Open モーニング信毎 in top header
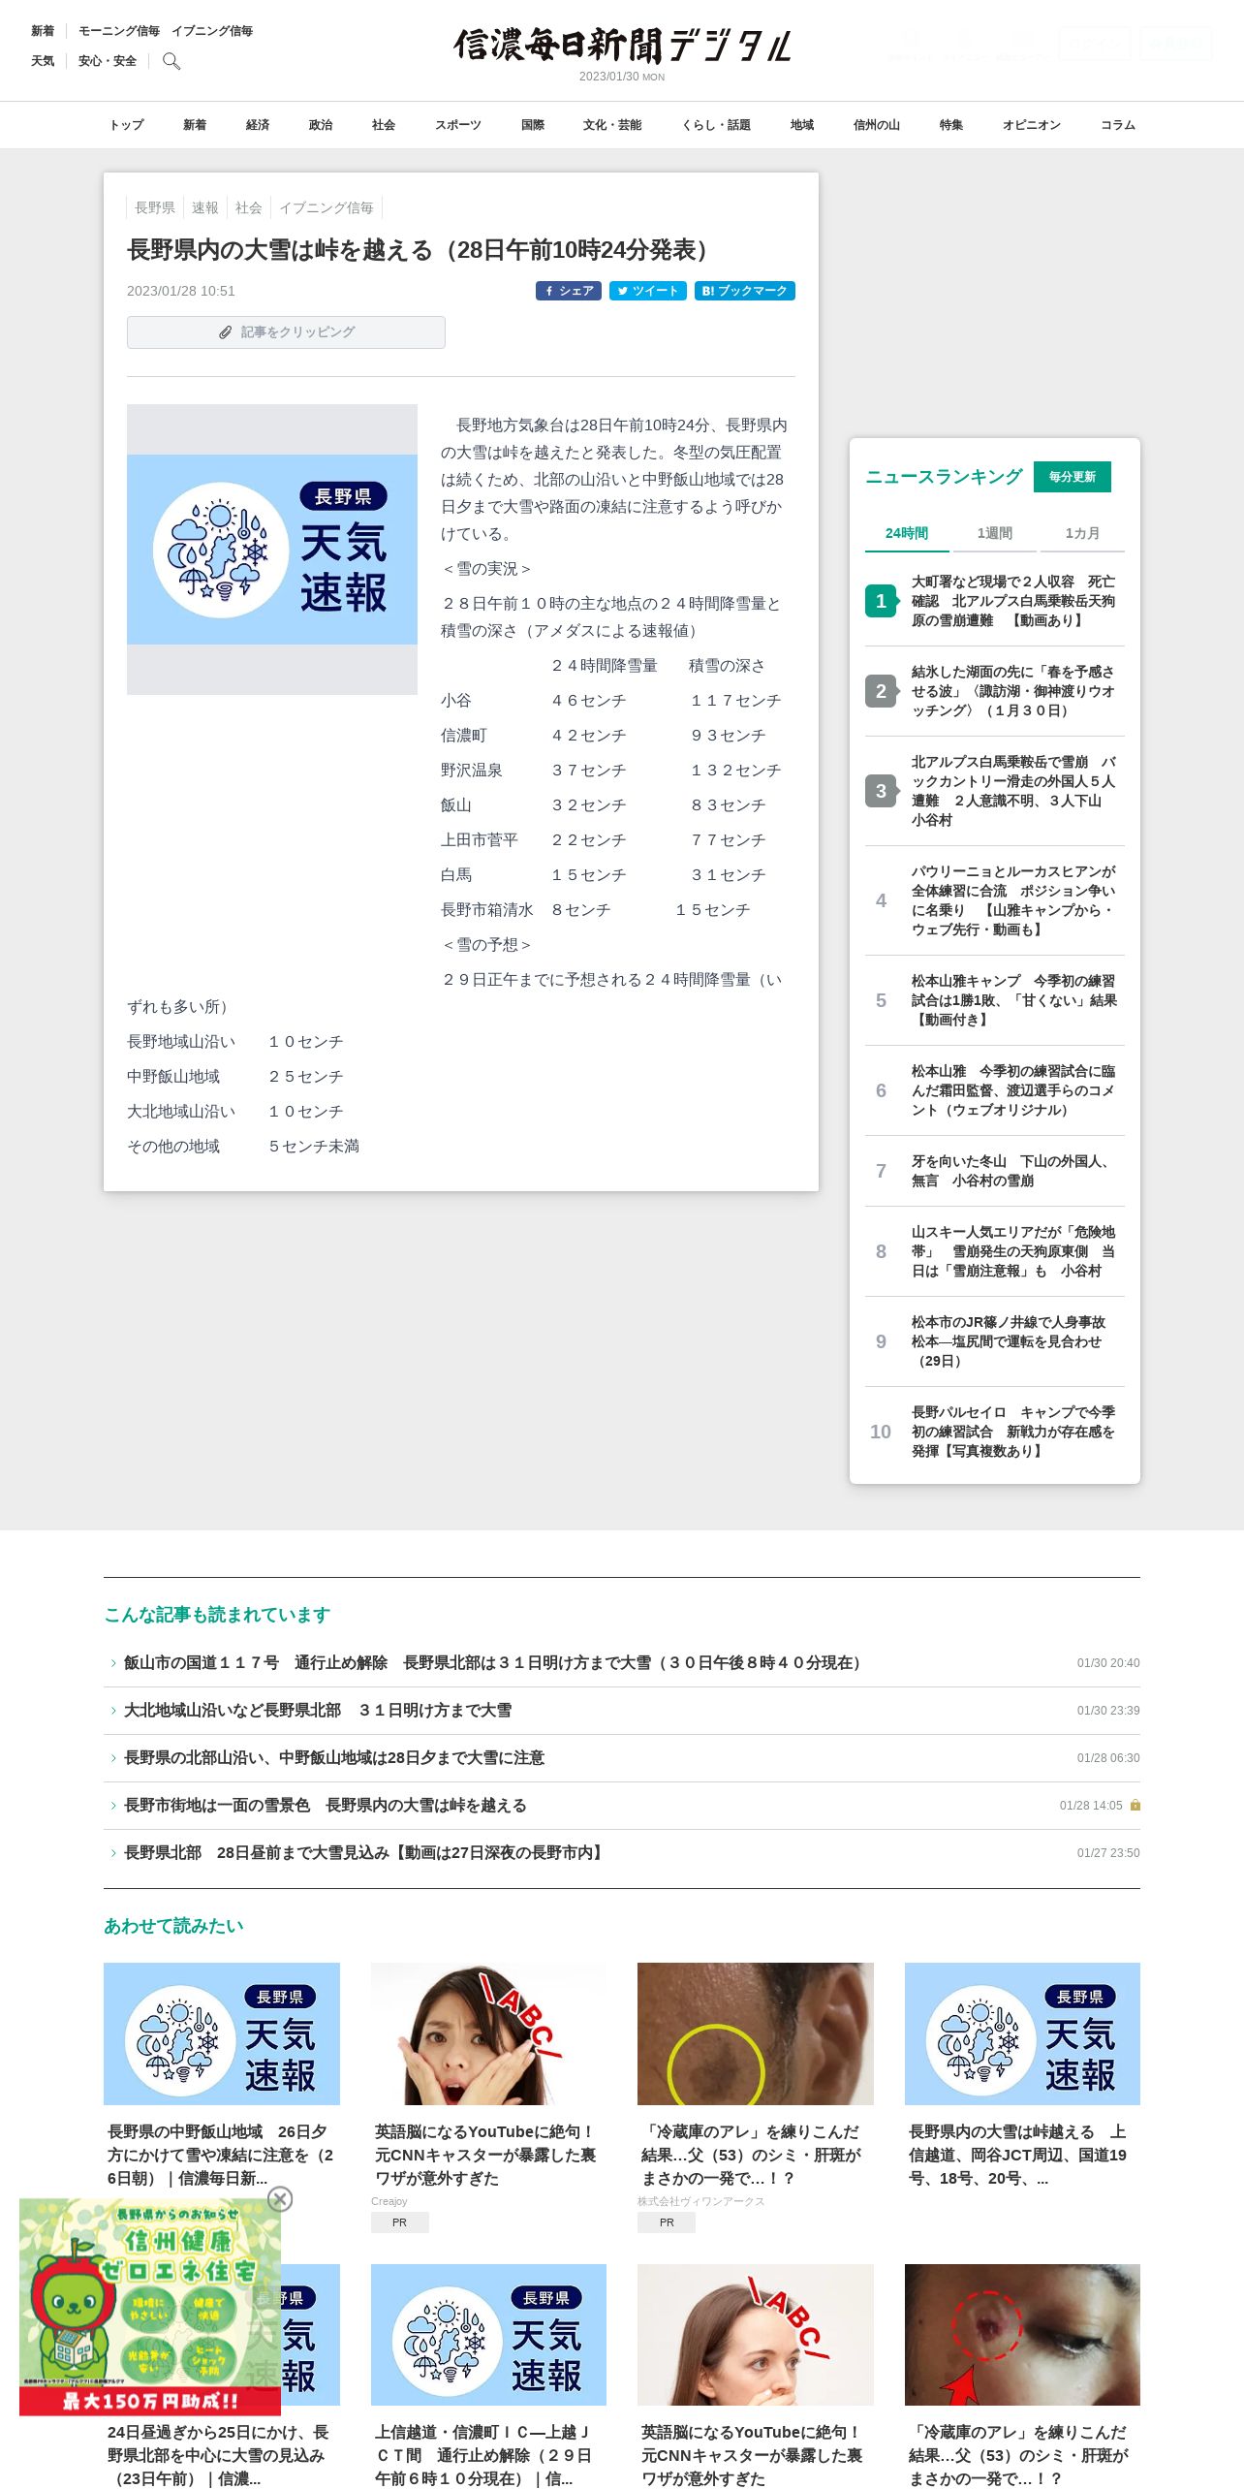Screen dimensions: 1244x2489 pos(119,31)
